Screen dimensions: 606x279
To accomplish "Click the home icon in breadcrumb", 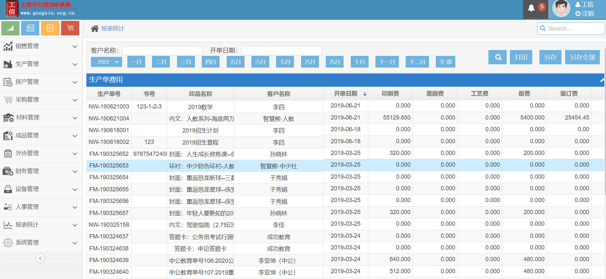I will click(95, 29).
